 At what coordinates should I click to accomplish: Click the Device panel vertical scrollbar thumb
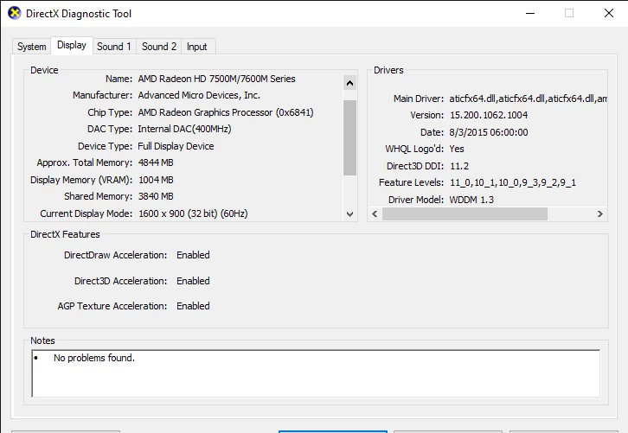349,137
